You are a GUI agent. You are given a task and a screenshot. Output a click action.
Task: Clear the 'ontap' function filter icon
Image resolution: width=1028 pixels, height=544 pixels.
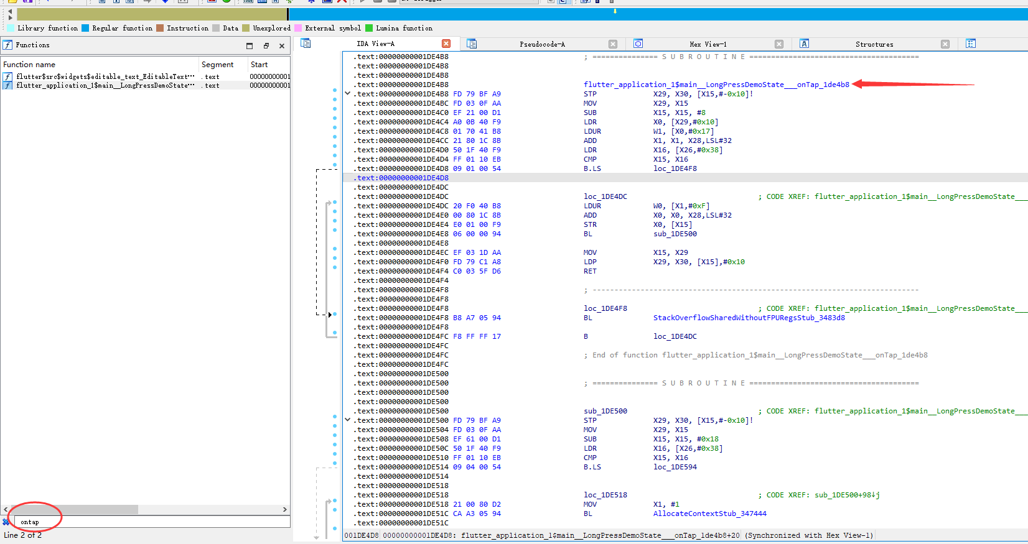tap(6, 522)
